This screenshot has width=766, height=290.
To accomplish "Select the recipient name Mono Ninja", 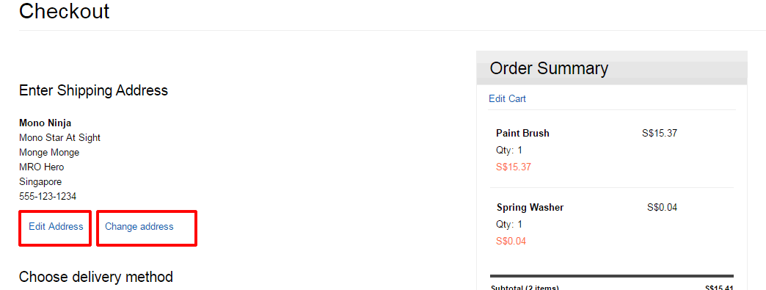I will point(45,123).
